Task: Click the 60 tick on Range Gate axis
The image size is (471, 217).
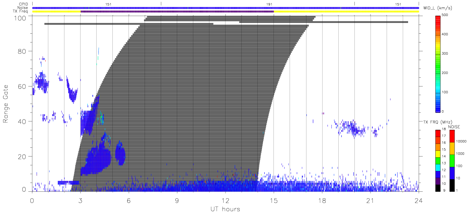Action: pyautogui.click(x=22, y=86)
